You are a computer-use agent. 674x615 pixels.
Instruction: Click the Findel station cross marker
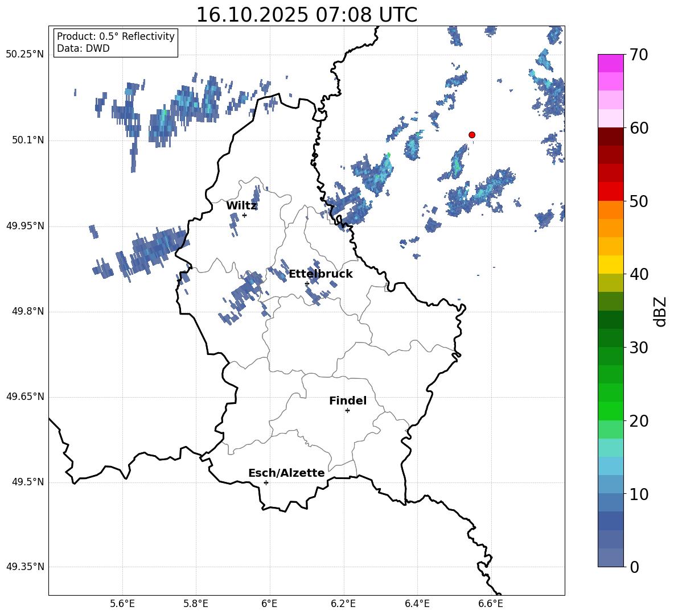click(347, 411)
